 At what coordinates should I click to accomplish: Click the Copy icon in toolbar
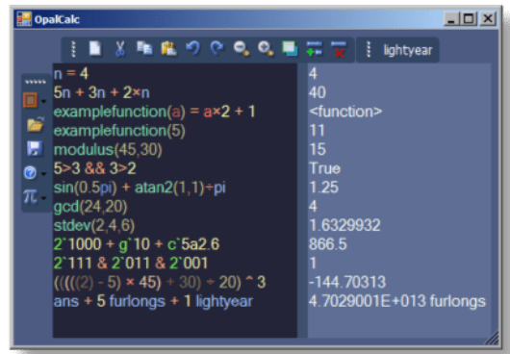144,49
